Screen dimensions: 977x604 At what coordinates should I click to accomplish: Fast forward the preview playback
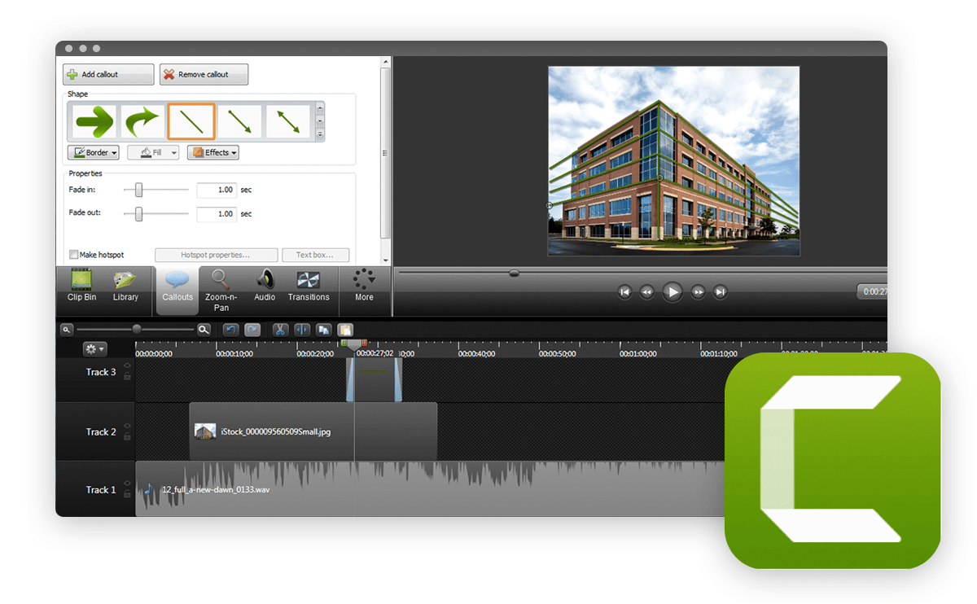tap(698, 291)
